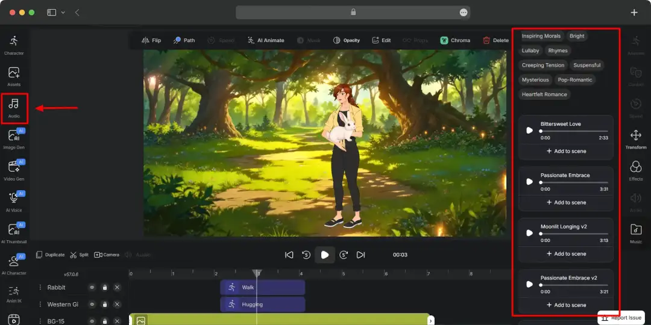
Task: Click the AI Animate tool
Action: [x=266, y=40]
